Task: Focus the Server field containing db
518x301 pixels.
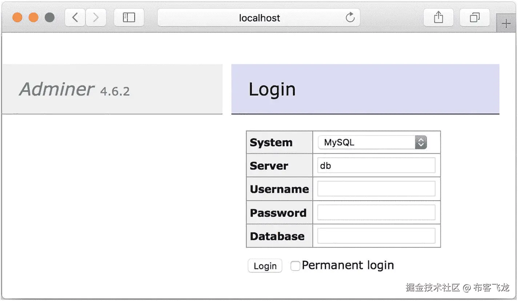Action: click(376, 166)
